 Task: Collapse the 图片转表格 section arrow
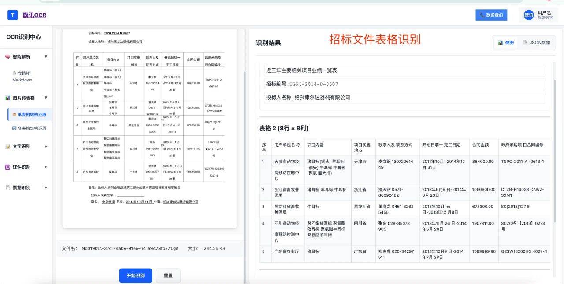click(x=46, y=98)
